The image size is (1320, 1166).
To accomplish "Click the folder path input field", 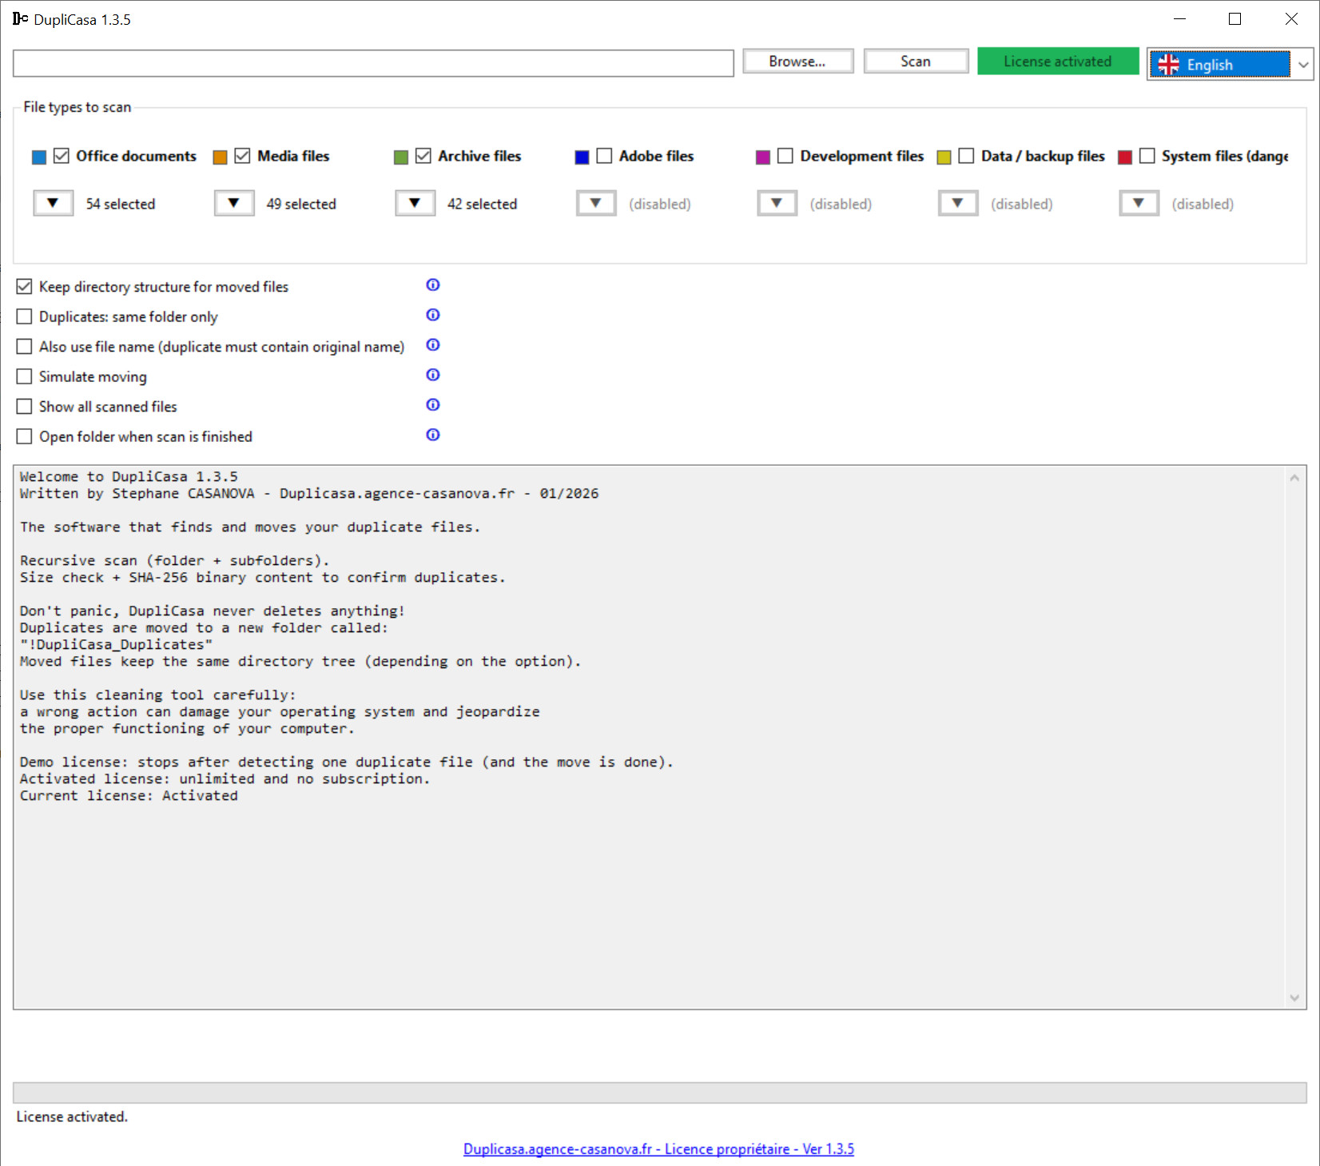I will (x=373, y=63).
